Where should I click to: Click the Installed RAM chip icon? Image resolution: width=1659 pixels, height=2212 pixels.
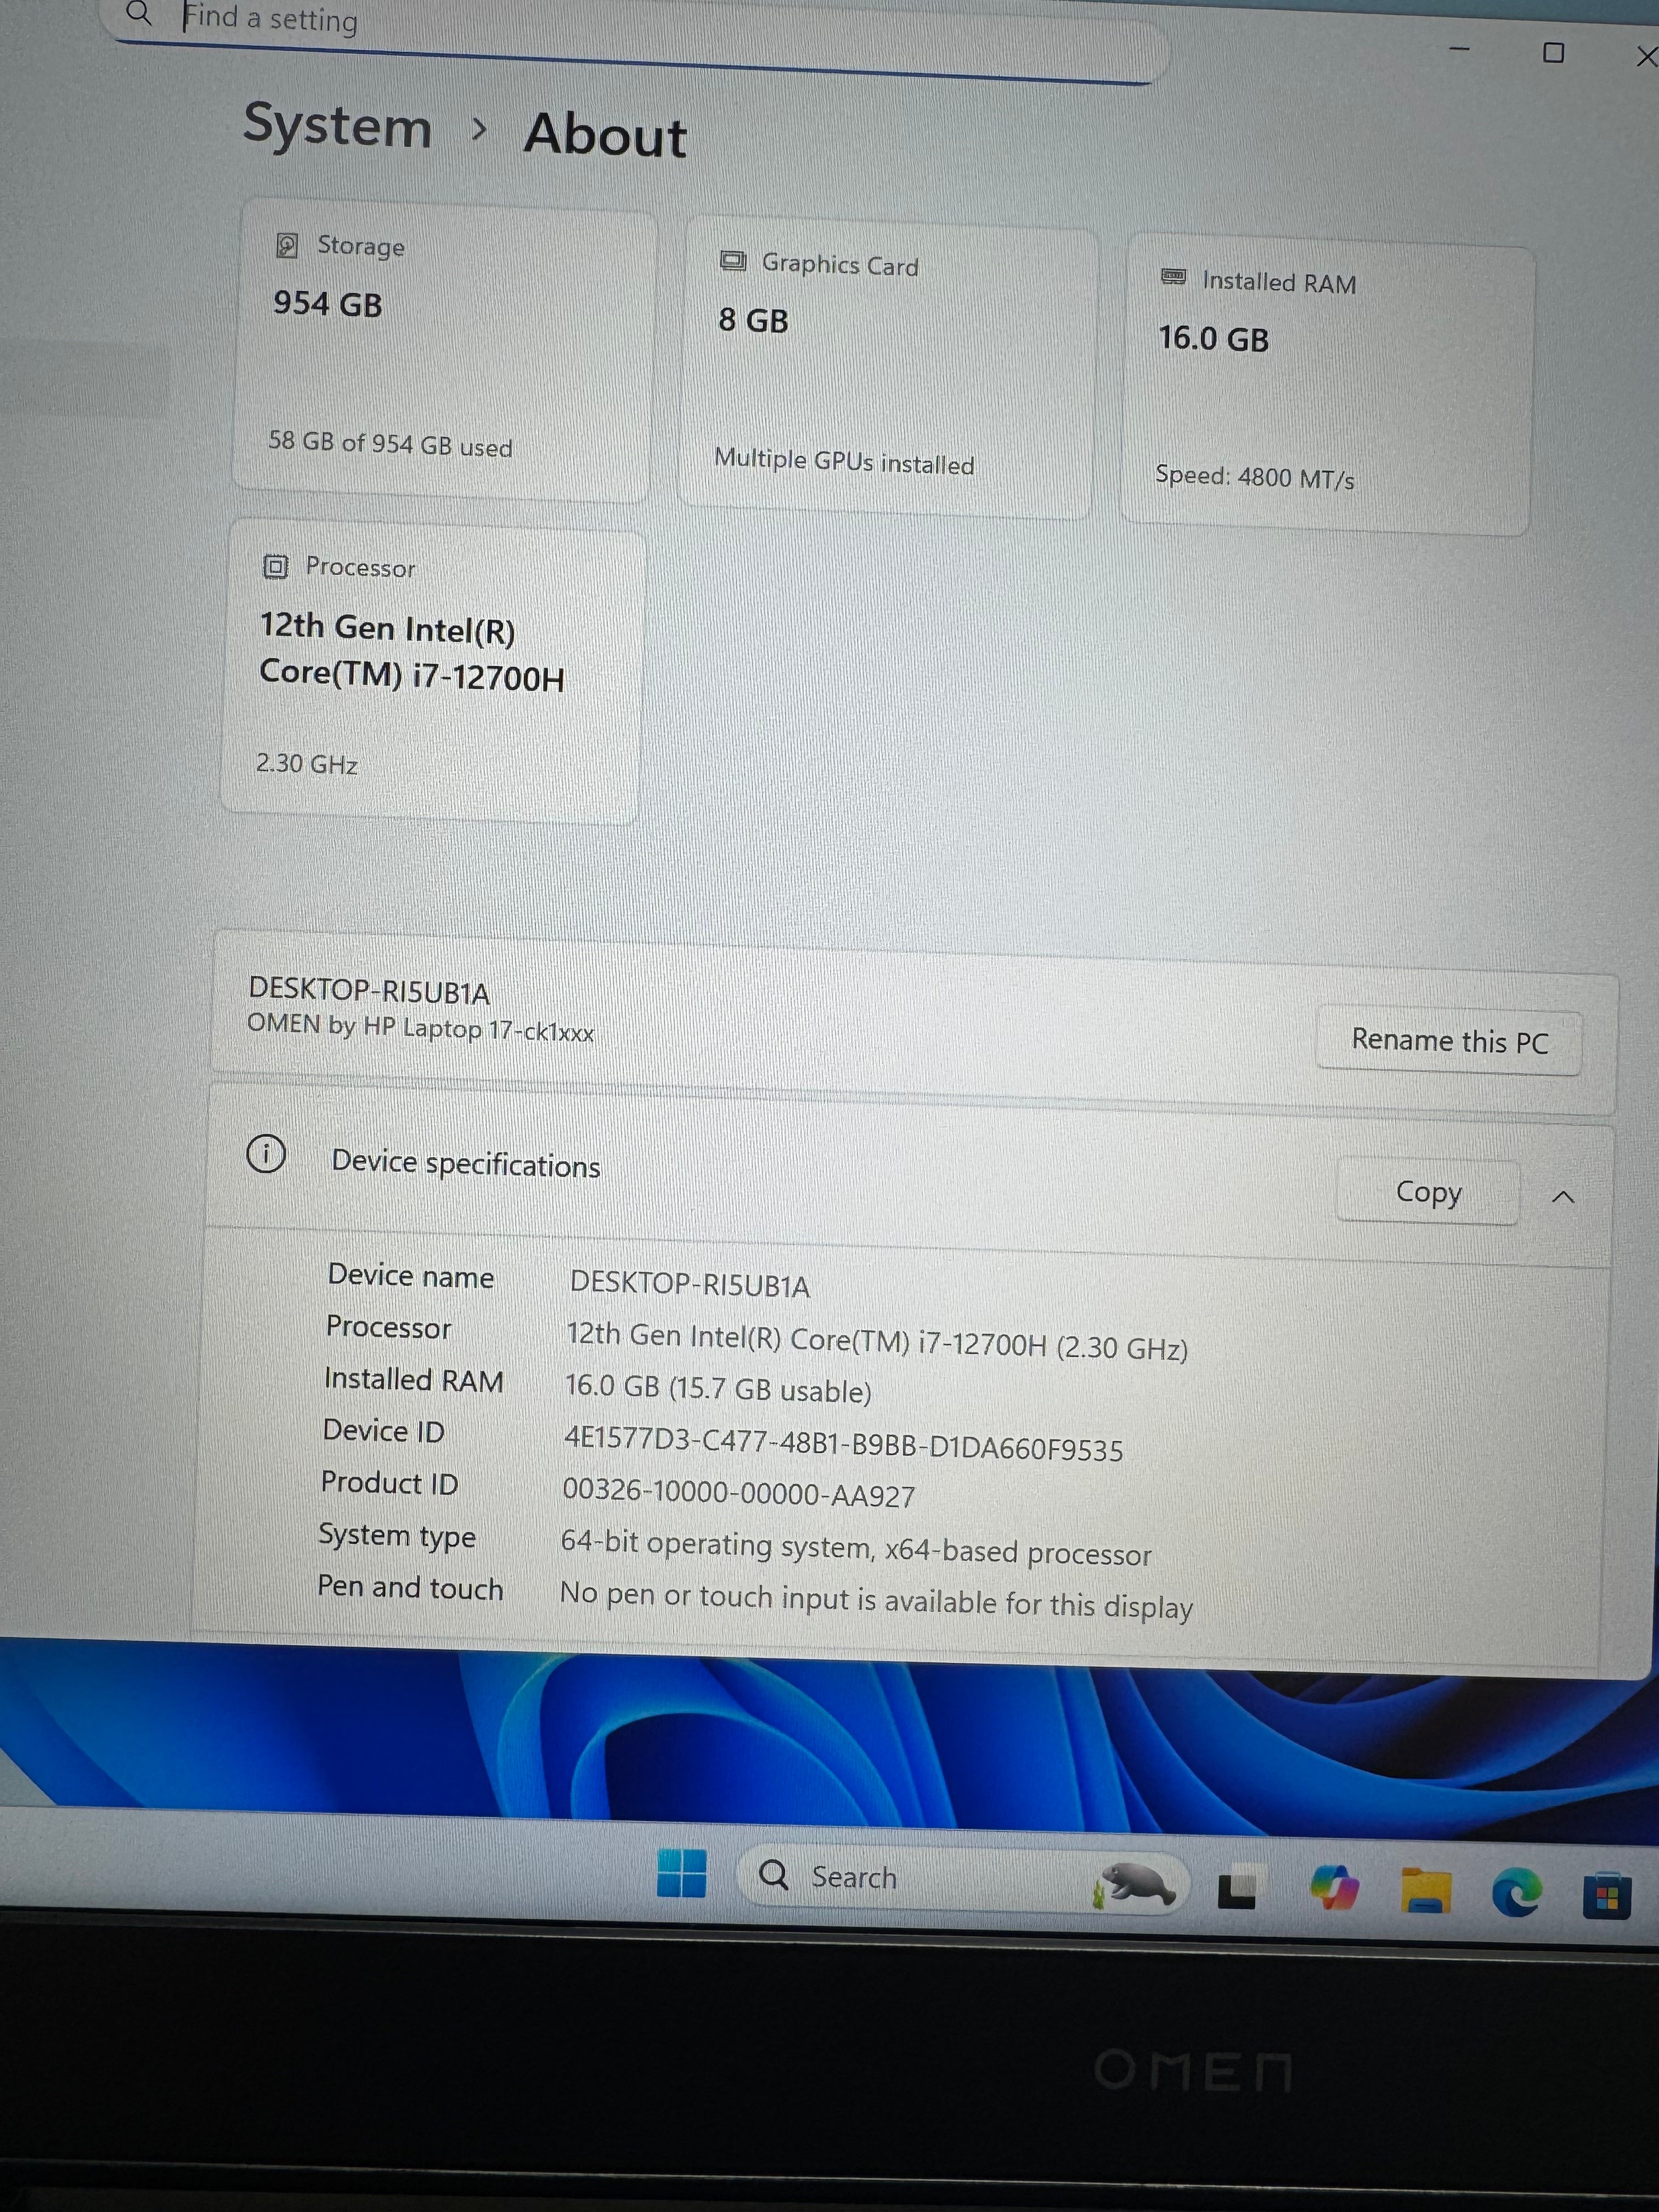[1173, 277]
